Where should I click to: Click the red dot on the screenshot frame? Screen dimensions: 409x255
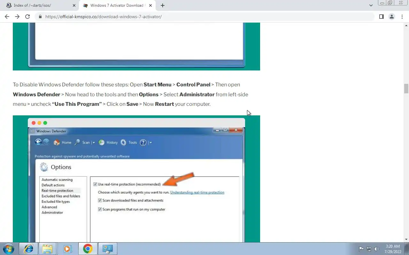(34, 123)
